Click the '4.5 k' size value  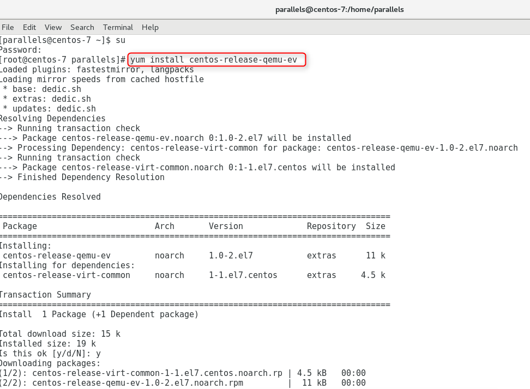[x=373, y=275]
